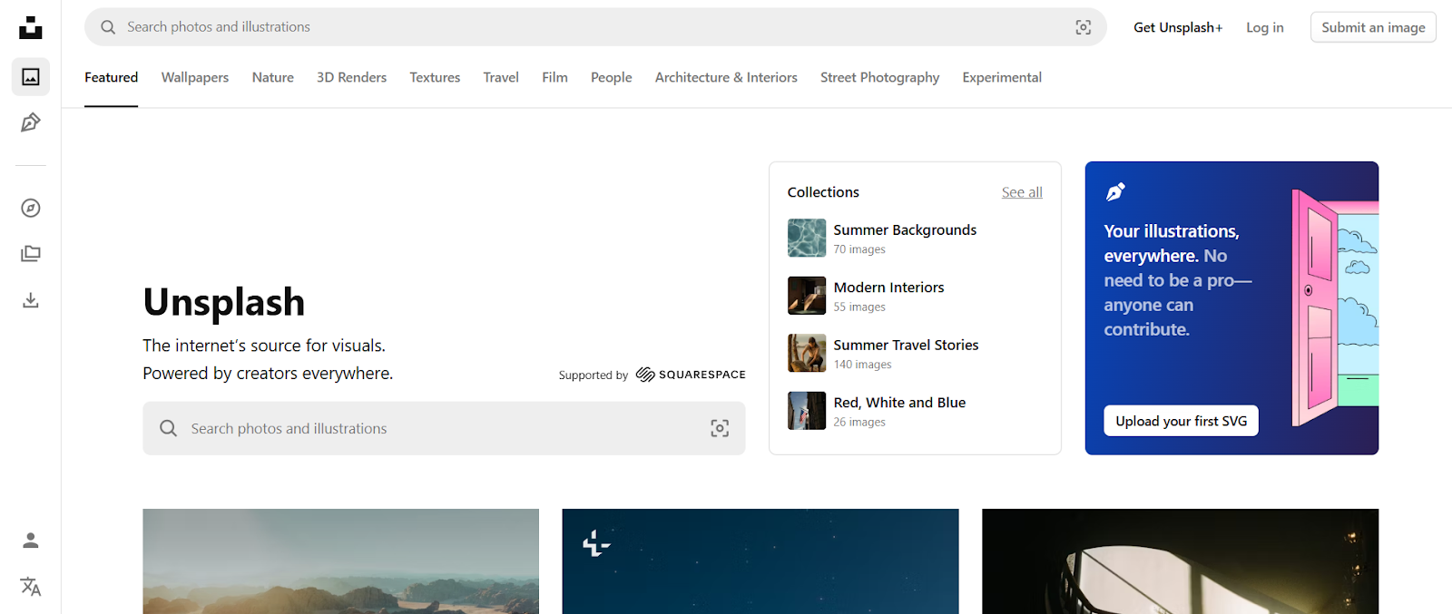The height and width of the screenshot is (614, 1452).
Task: Open the dark architectural photo
Action: 1180,561
